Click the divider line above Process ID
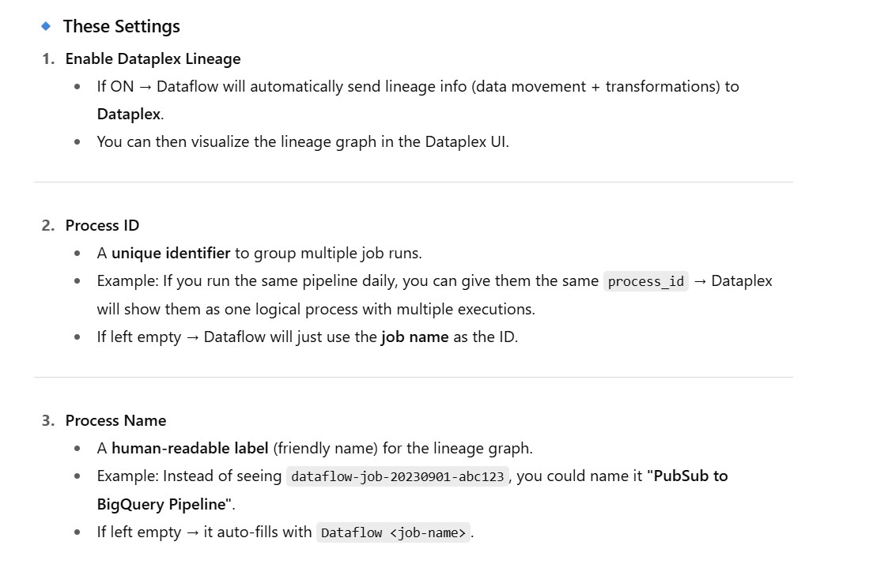 pyautogui.click(x=413, y=182)
